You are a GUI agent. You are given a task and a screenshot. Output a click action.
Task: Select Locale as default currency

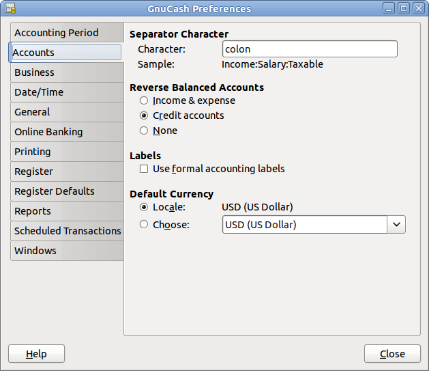[x=144, y=207]
